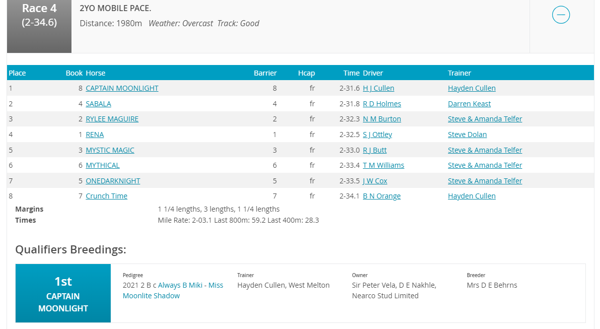
Task: Select MYSTIC MAGIC from the results
Action: tap(110, 150)
